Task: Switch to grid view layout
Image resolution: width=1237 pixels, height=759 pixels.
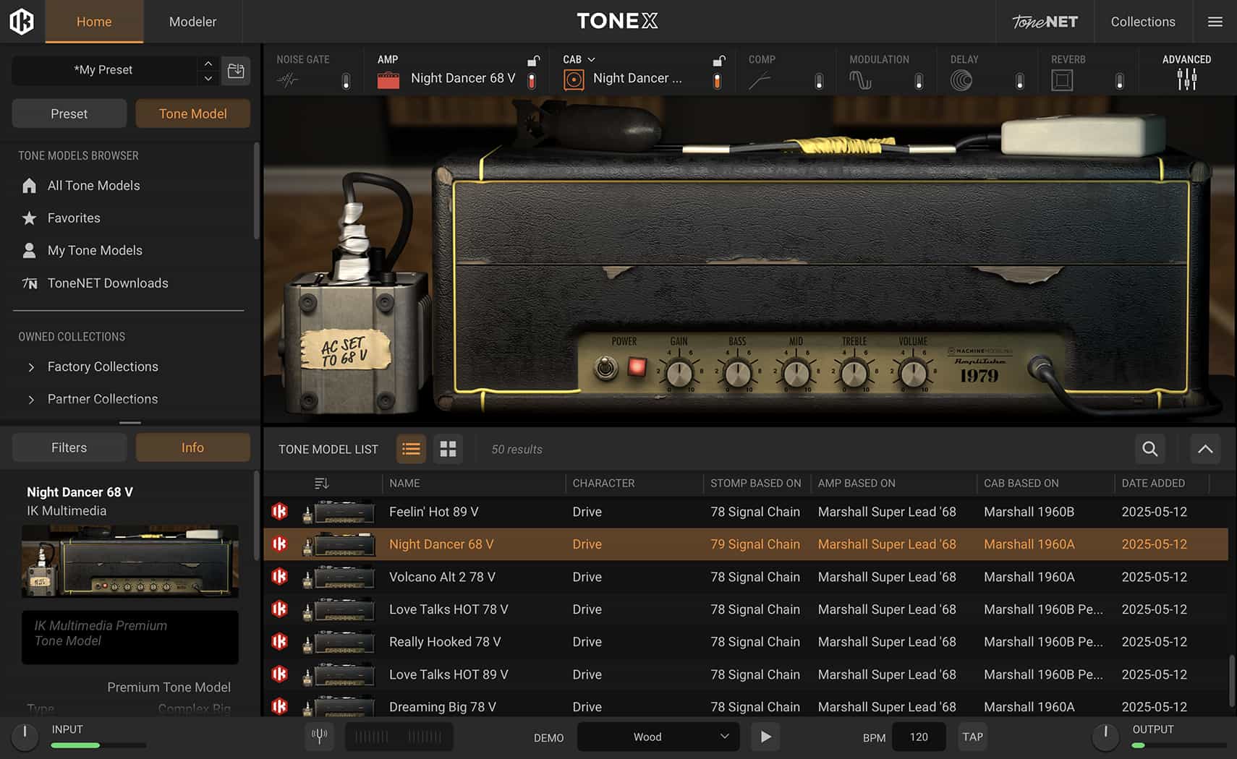Action: coord(448,449)
